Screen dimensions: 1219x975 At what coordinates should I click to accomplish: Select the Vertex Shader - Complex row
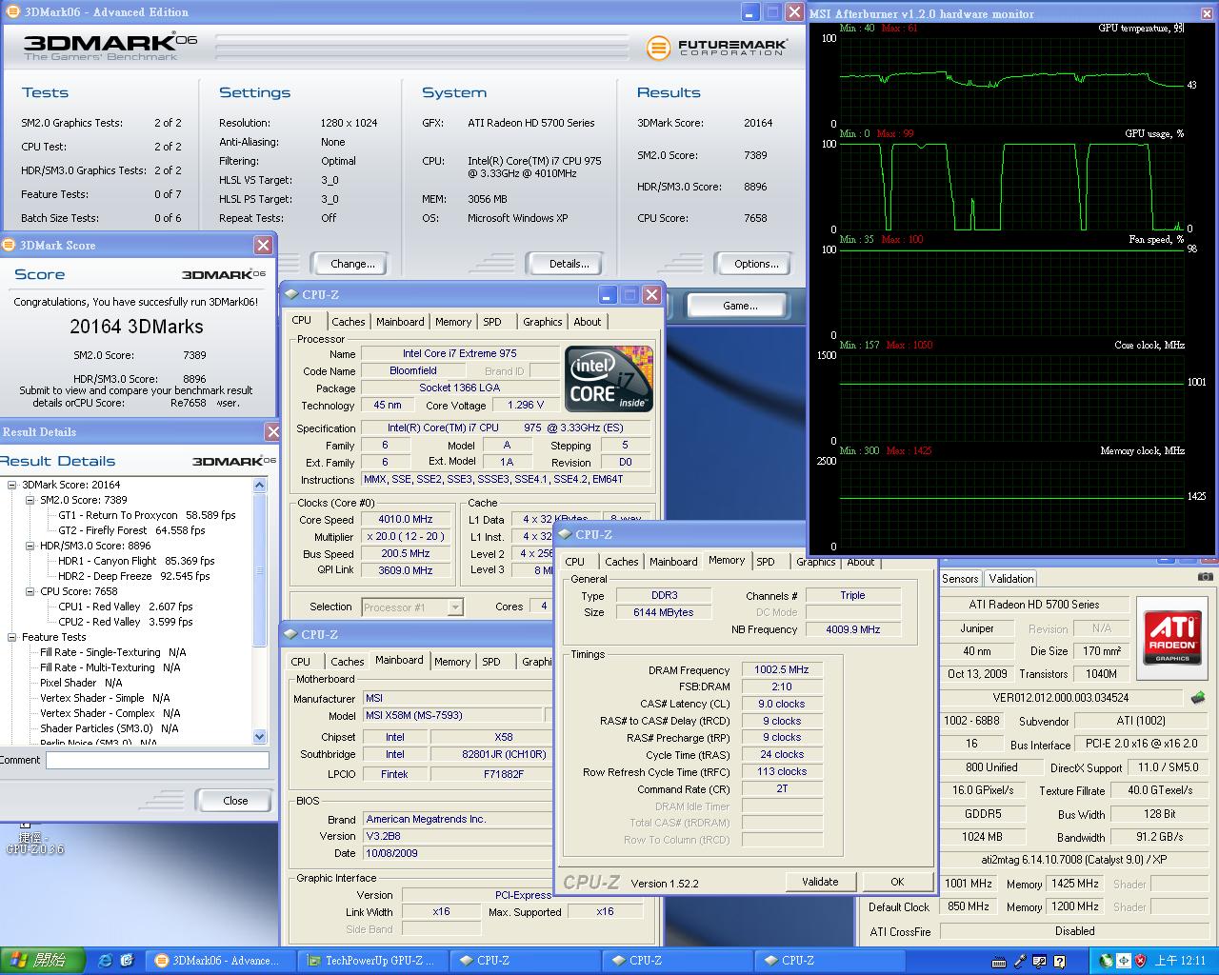coord(110,713)
